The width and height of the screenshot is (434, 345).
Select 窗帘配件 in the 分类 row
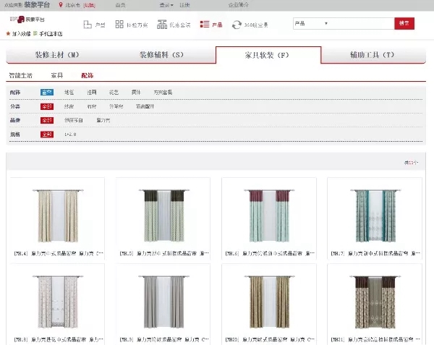pos(145,106)
